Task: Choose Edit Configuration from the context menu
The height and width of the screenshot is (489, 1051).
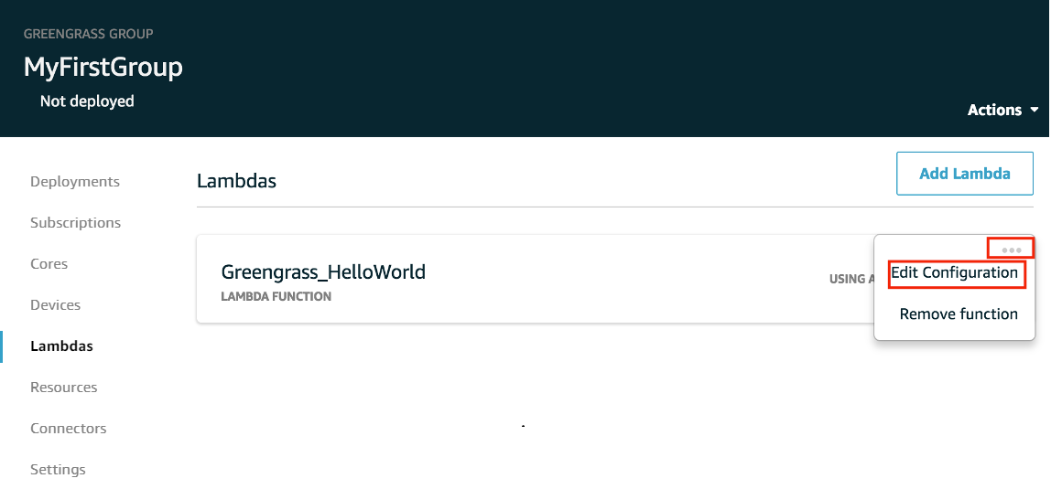Action: click(954, 273)
